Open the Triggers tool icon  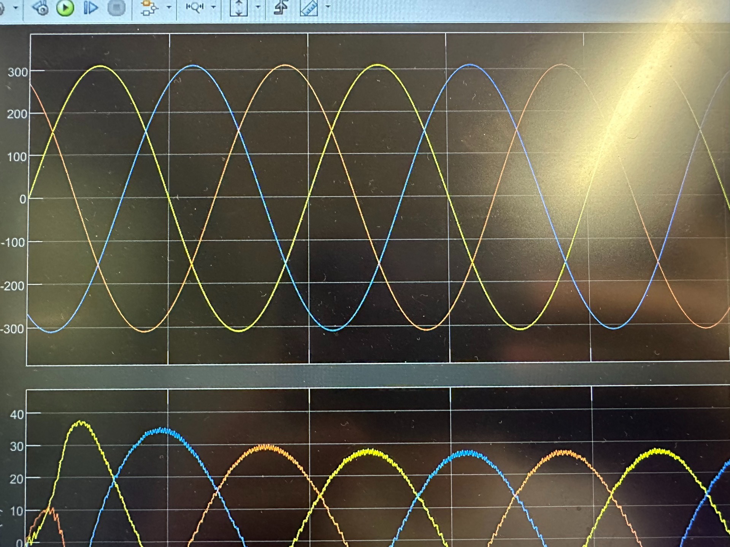point(281,7)
